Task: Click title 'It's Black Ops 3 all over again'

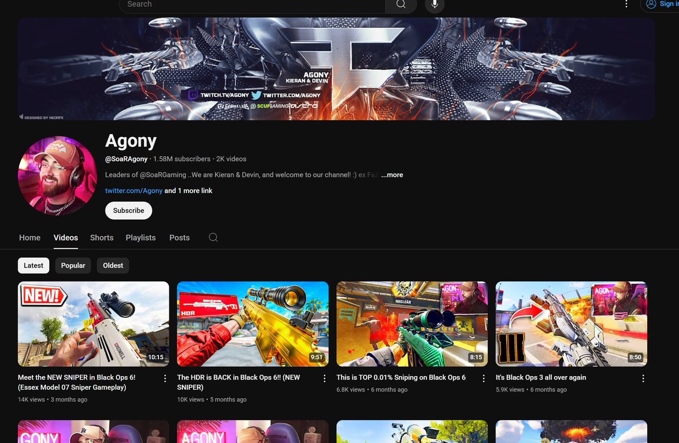Action: click(x=541, y=378)
